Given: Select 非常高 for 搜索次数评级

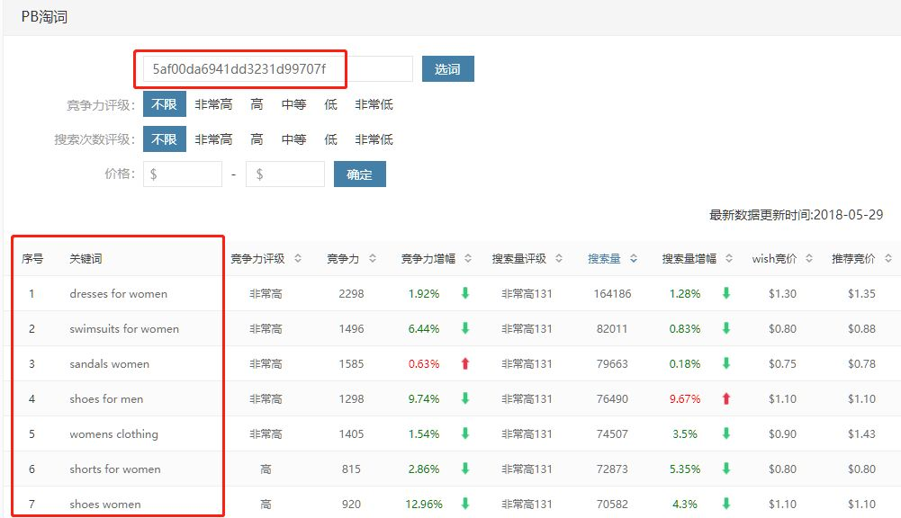Looking at the screenshot, I should coord(213,139).
